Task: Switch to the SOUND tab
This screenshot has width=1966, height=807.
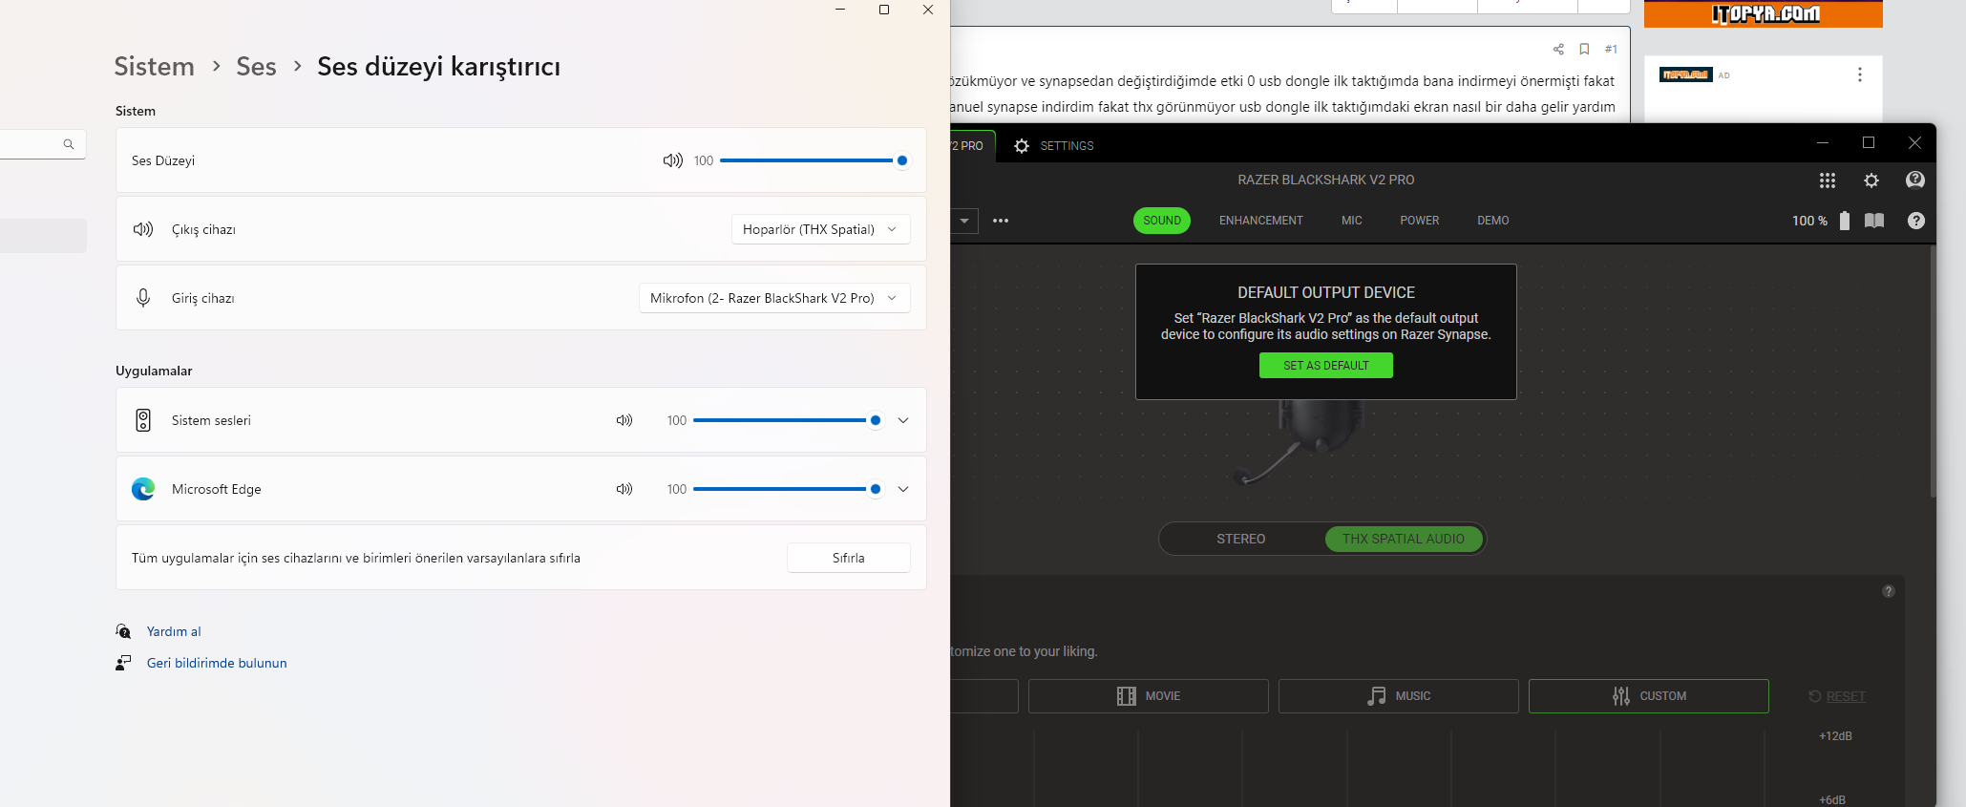Action: (1162, 221)
